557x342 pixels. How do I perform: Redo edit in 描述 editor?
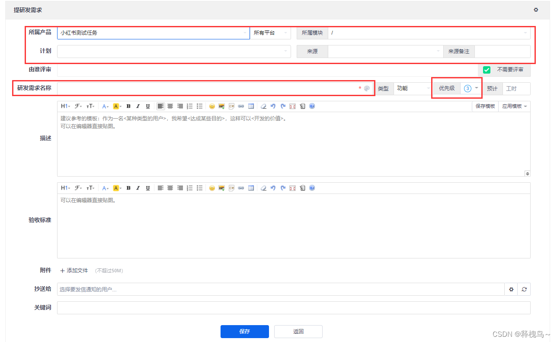tap(283, 106)
